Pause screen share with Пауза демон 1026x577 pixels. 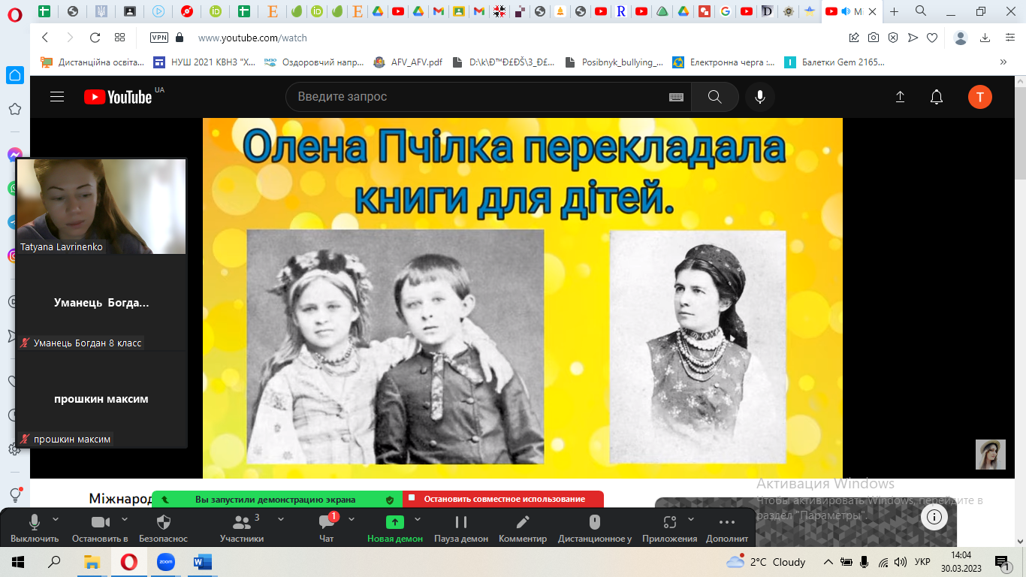click(x=461, y=527)
